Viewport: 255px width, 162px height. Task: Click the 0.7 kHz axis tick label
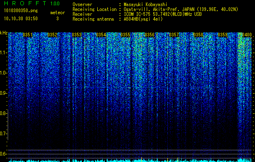[3, 134]
